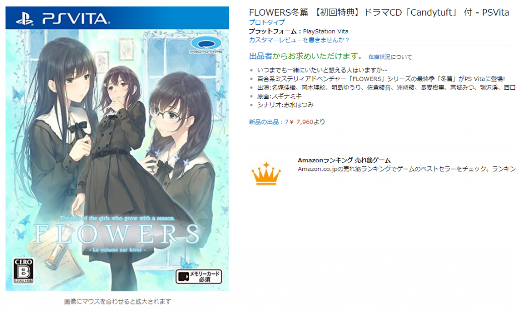Click the 原画:スギナミキ bullet item
This screenshot has height=311, width=516.
tap(279, 96)
